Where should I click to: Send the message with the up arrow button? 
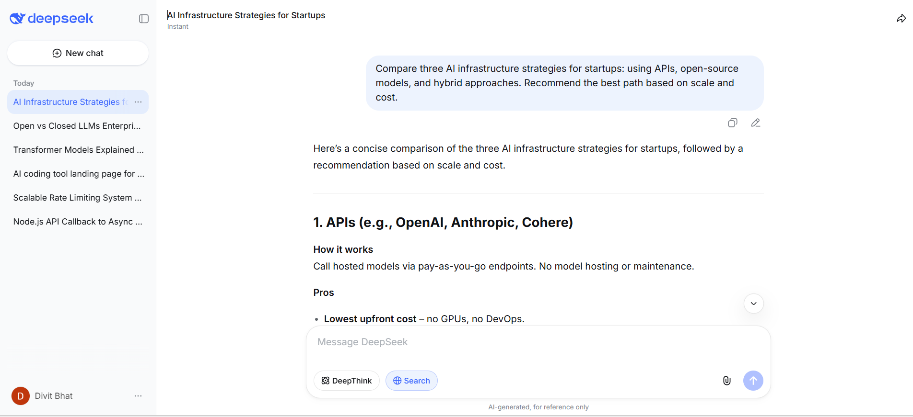pyautogui.click(x=753, y=381)
